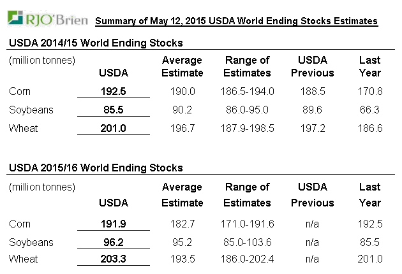
Task: Click the 2015/16 Wheat USDA value 203.3
Action: pyautogui.click(x=114, y=259)
